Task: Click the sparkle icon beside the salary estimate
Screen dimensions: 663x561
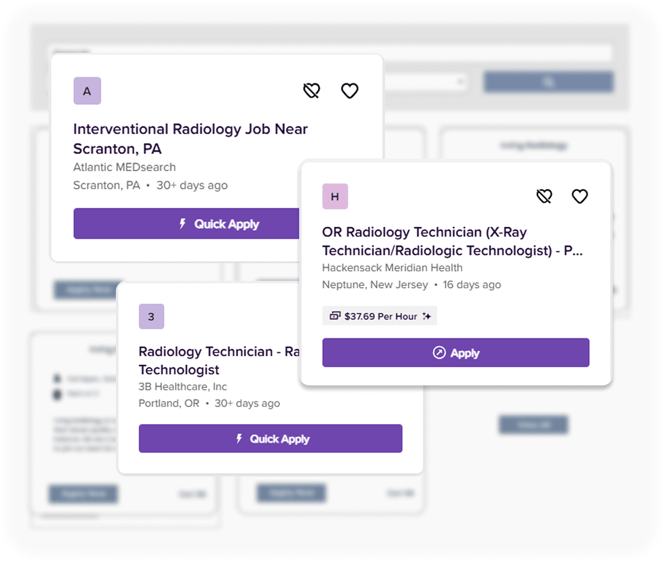Action: (x=427, y=316)
